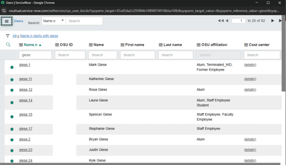
Task: Select user giese.1
Action: [25, 65]
